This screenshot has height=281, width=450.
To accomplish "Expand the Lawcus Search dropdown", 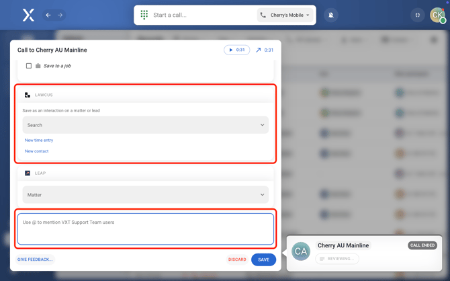I will click(145, 125).
